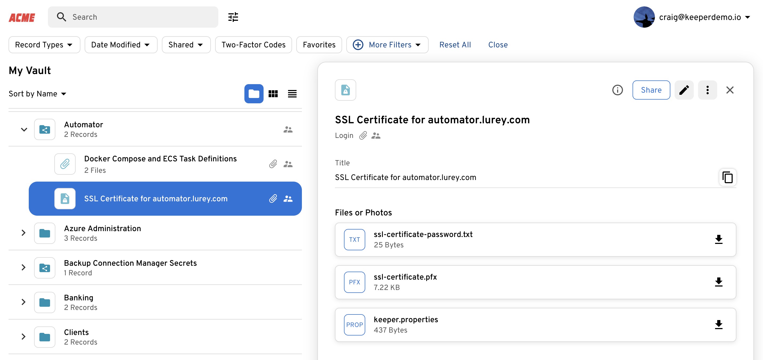Image resolution: width=763 pixels, height=360 pixels.
Task: Download keeper.properties file
Action: pyautogui.click(x=718, y=325)
